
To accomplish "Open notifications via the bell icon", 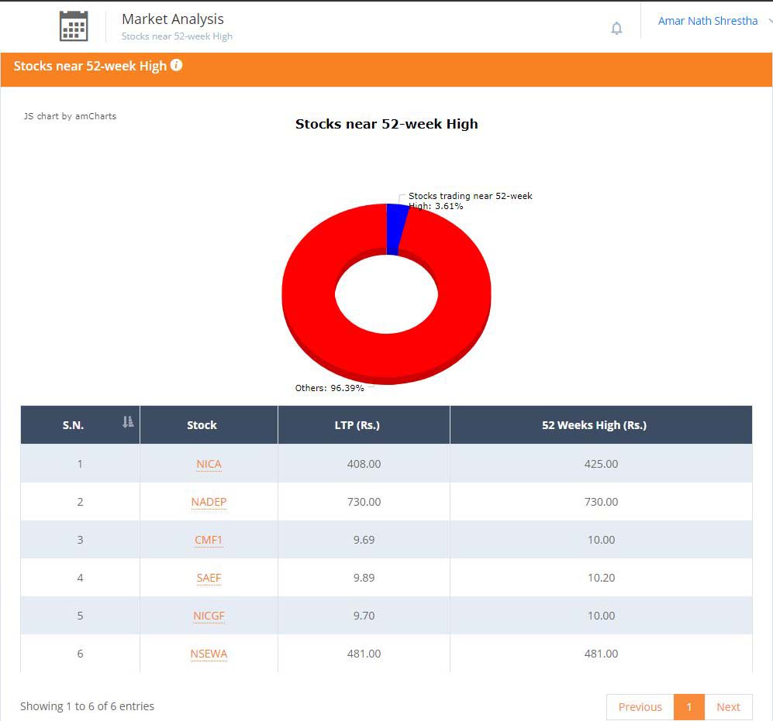I will [616, 28].
